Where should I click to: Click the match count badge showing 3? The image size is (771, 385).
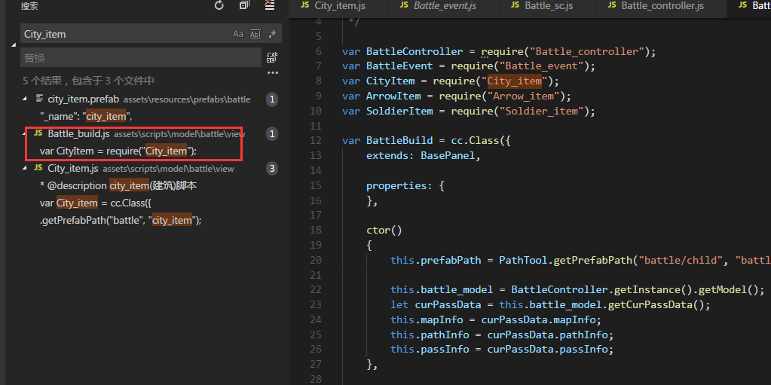coord(272,169)
